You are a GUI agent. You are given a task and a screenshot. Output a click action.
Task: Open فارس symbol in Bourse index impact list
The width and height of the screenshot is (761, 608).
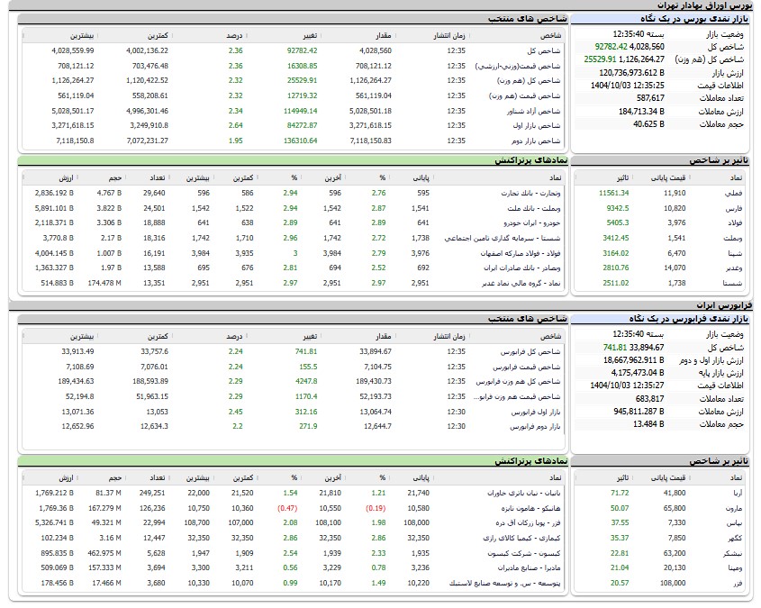tap(734, 206)
